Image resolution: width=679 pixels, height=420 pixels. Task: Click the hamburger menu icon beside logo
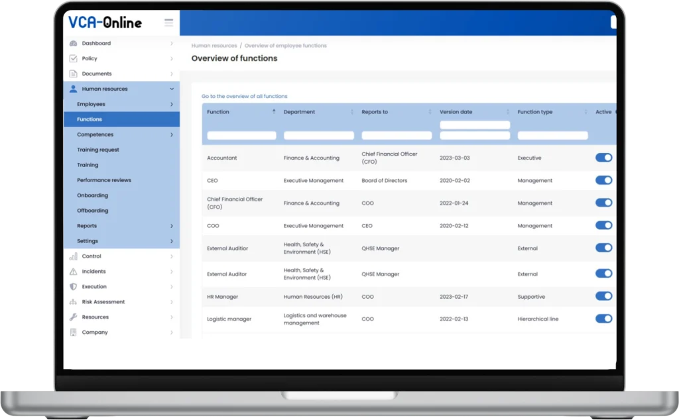(x=168, y=23)
